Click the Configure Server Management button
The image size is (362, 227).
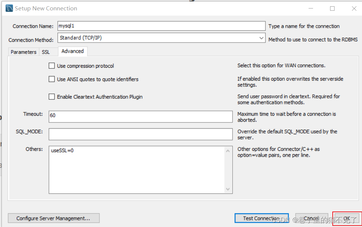tap(54, 218)
